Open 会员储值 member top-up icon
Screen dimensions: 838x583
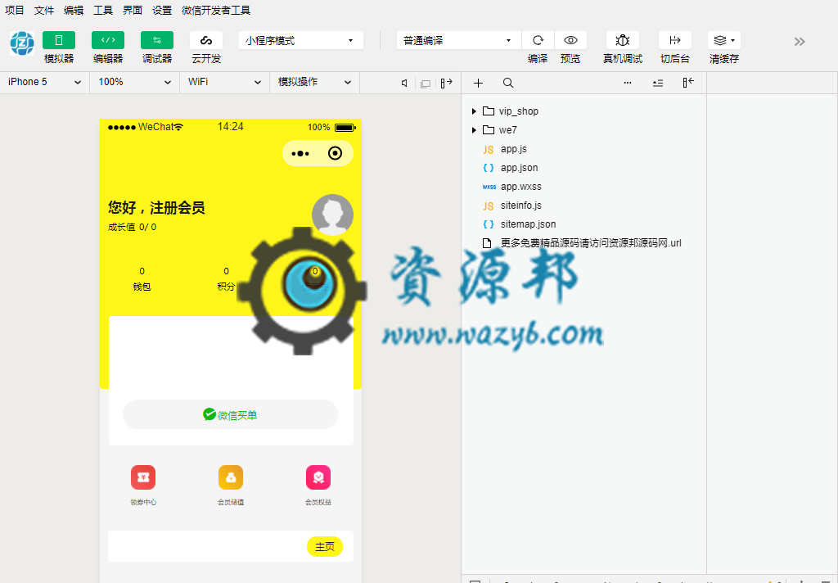(x=231, y=477)
